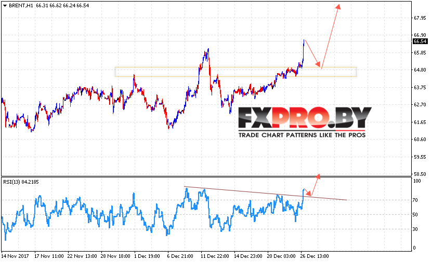Select the 60.60 price scale label

click(x=420, y=140)
